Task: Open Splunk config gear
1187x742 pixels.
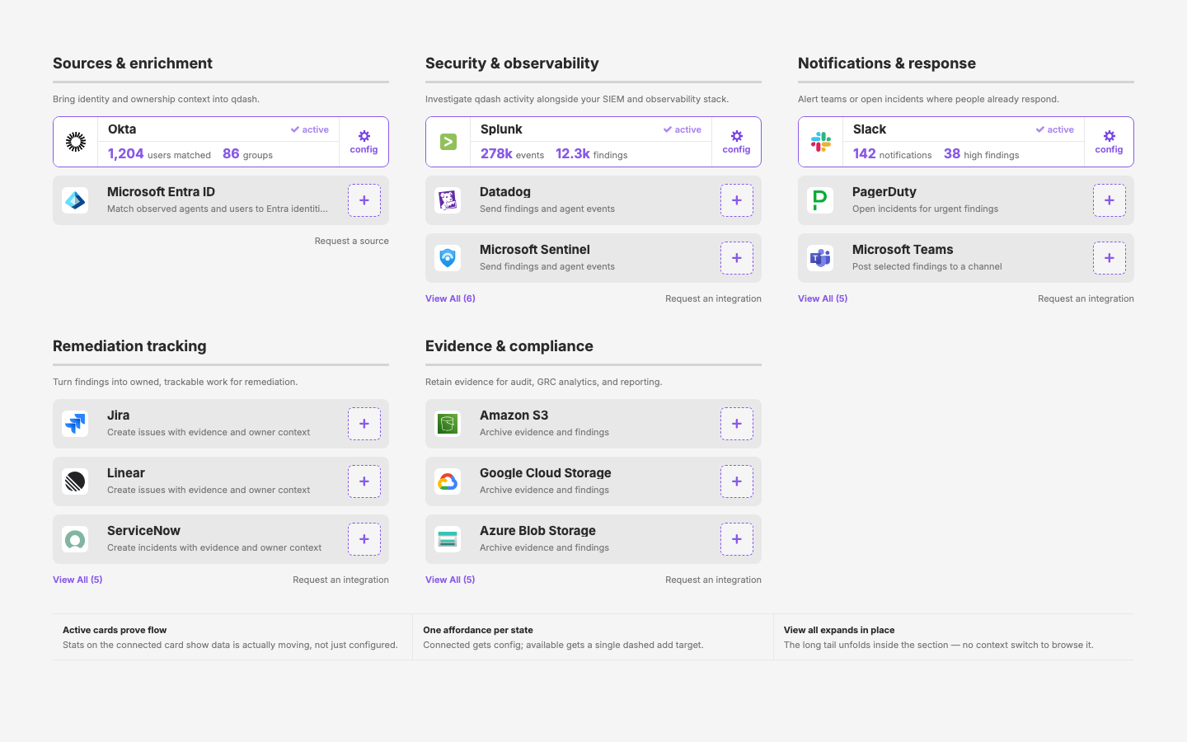Action: click(736, 142)
